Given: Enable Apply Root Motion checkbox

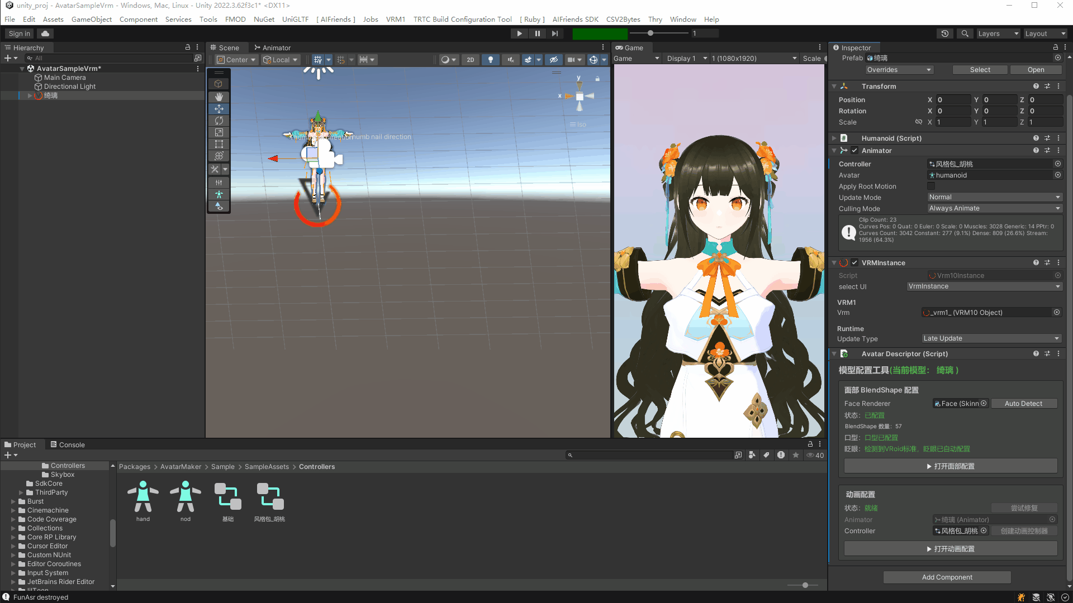Looking at the screenshot, I should point(931,186).
